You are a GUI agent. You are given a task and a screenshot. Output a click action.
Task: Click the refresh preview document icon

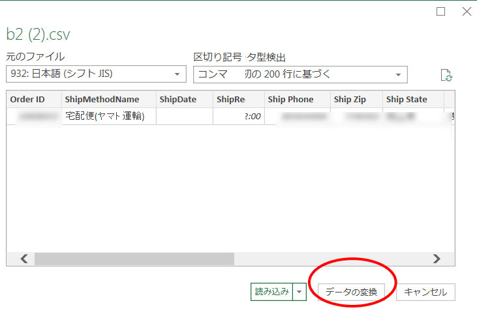(446, 75)
